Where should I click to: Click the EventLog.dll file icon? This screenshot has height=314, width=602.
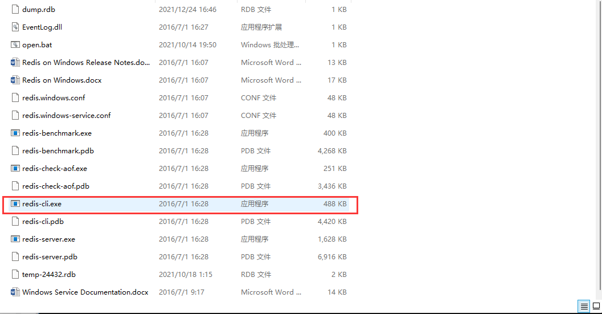tap(15, 27)
